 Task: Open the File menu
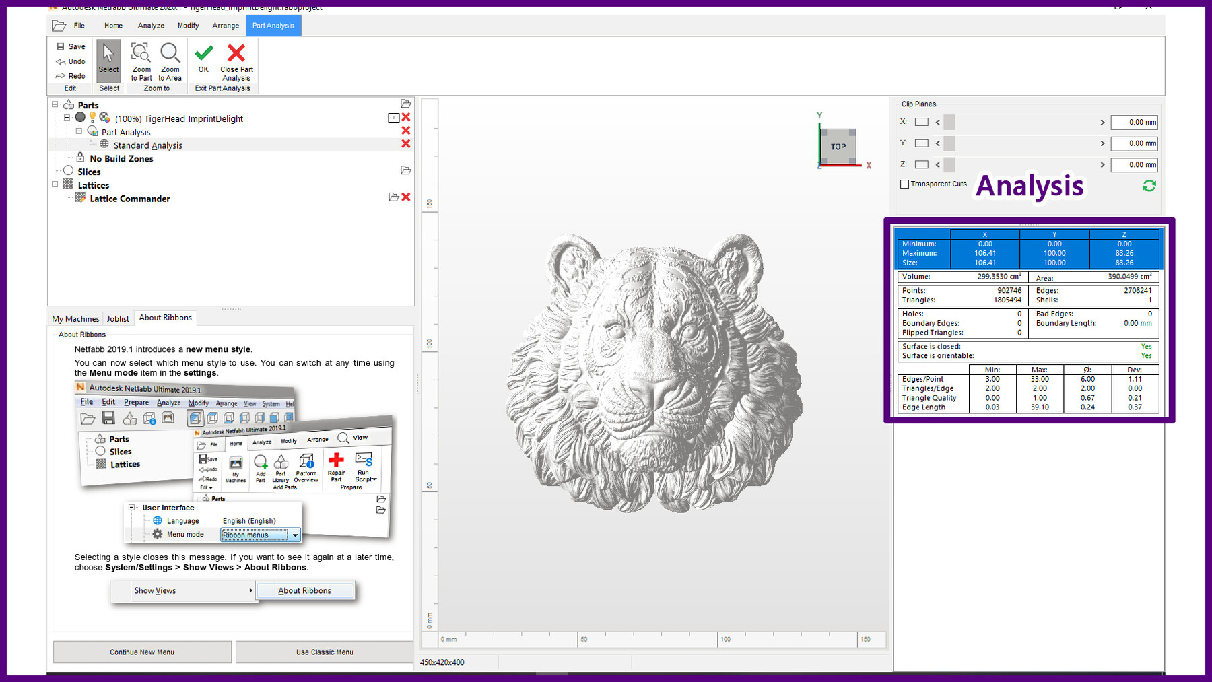pyautogui.click(x=79, y=26)
